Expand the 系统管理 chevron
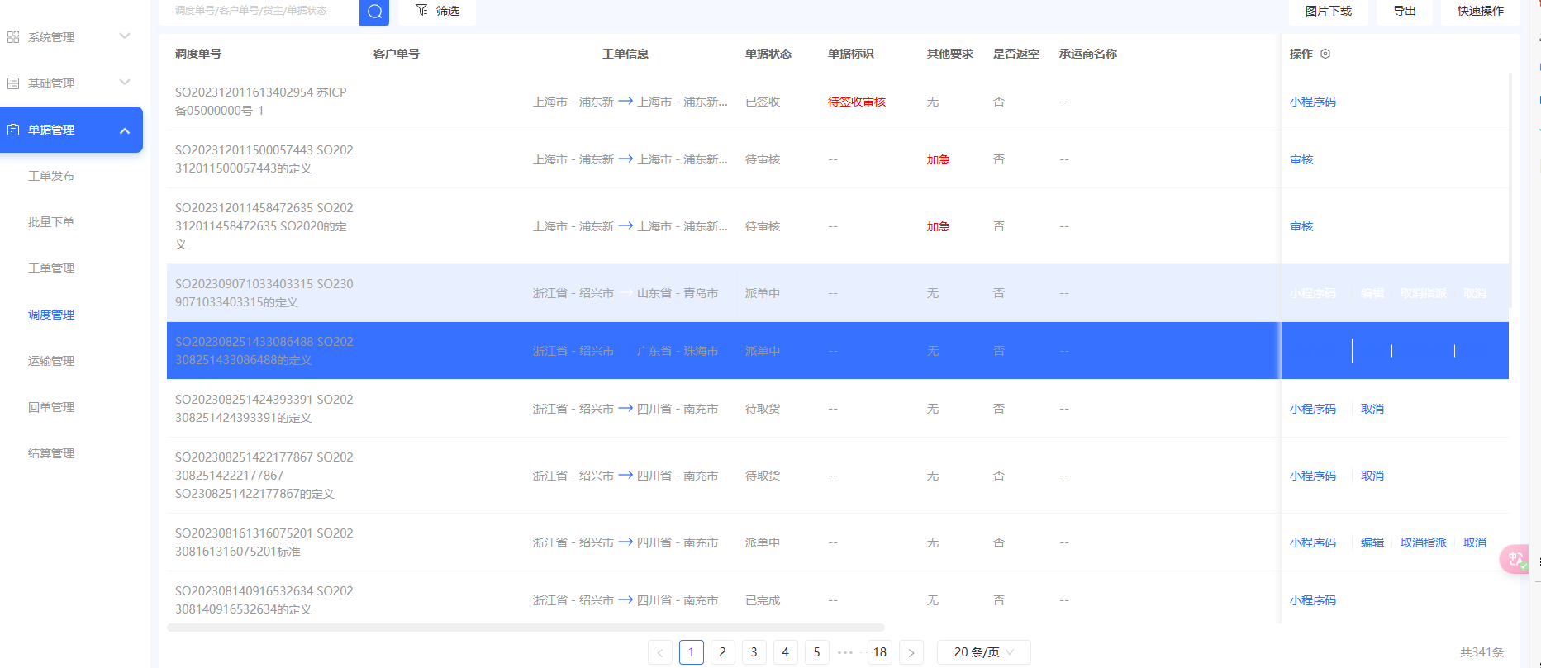The height and width of the screenshot is (668, 1541). [x=125, y=36]
